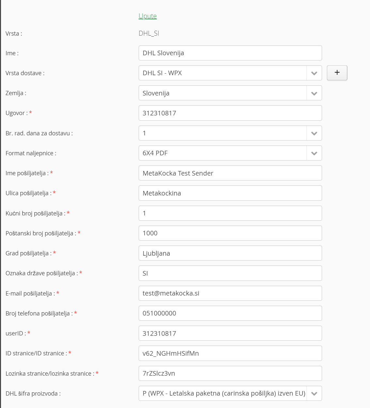This screenshot has height=408, width=370.
Task: Select the ID stranice input field
Action: 230,353
